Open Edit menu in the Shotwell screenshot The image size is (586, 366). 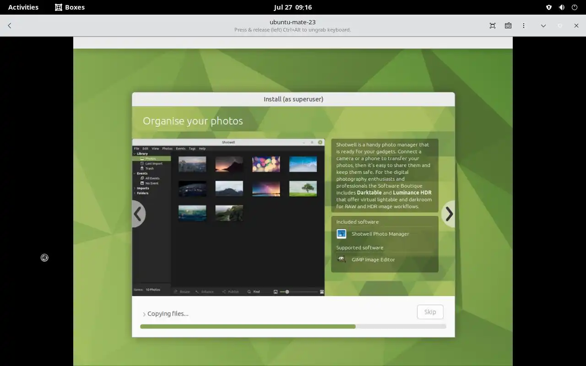coord(145,149)
